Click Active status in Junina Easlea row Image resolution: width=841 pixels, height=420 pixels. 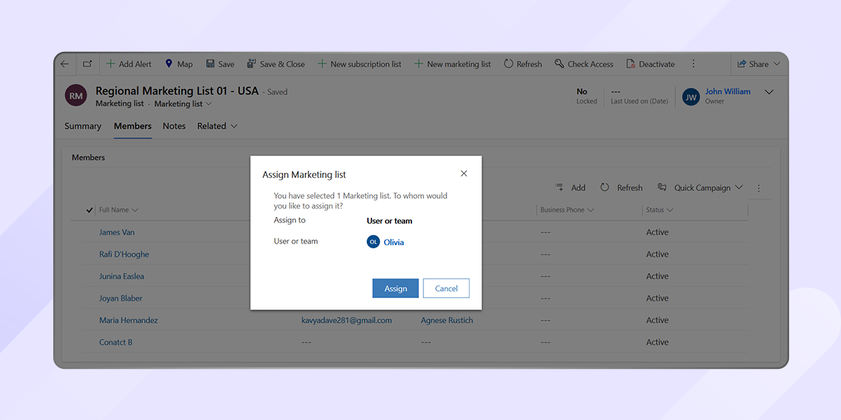tap(657, 276)
